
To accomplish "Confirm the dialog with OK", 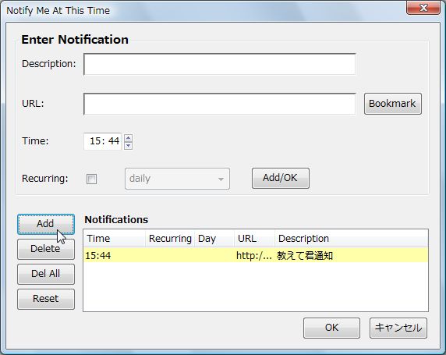I will (x=331, y=328).
